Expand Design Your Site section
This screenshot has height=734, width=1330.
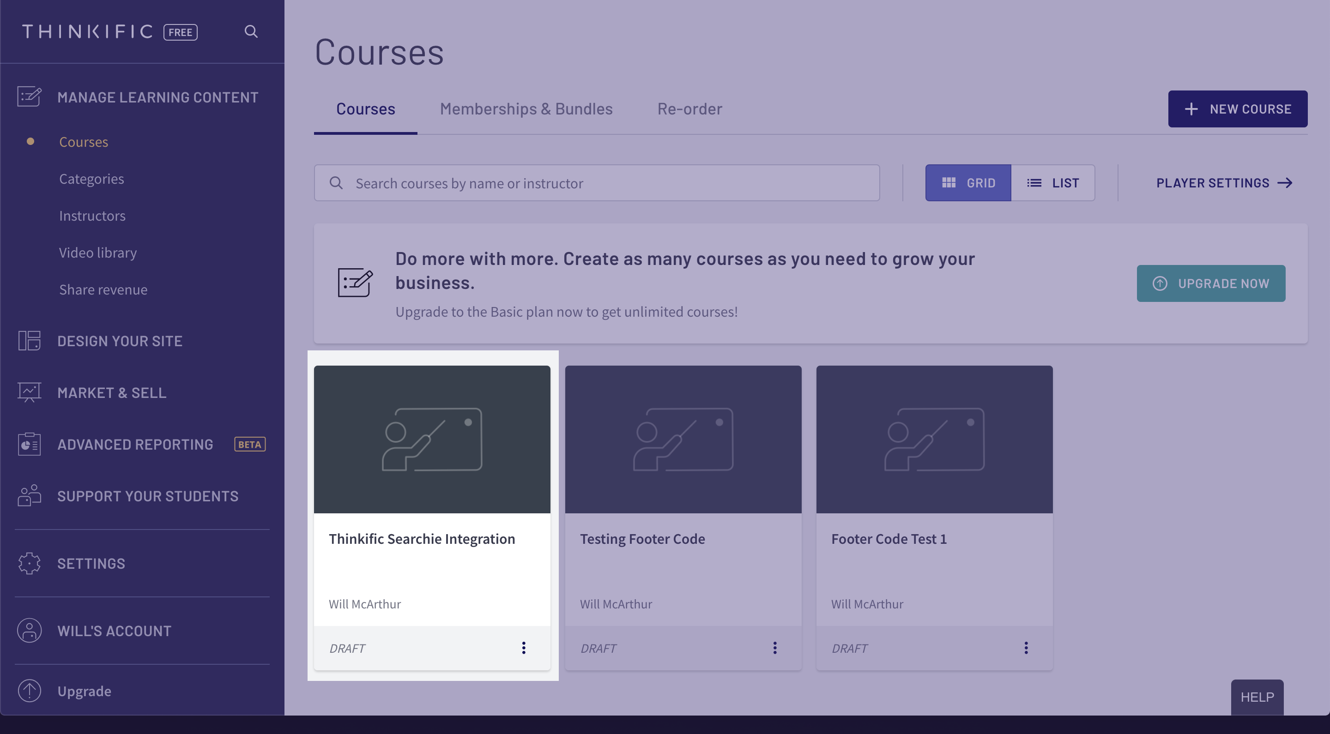(x=120, y=341)
